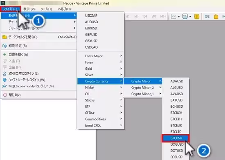Select データフォルダを開く(D) menu entry
Screen dimensions: 225x160
pos(39,37)
